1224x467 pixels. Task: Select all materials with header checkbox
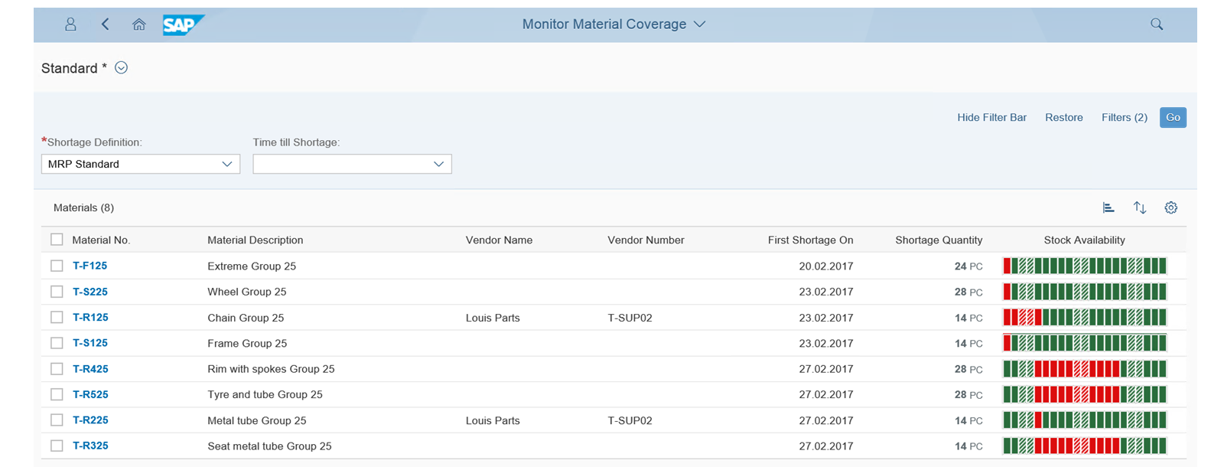tap(57, 240)
